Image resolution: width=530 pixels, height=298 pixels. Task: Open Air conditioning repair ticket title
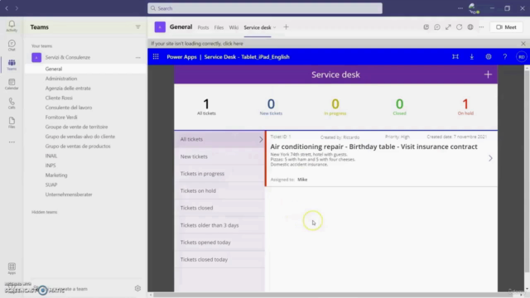[373, 147]
